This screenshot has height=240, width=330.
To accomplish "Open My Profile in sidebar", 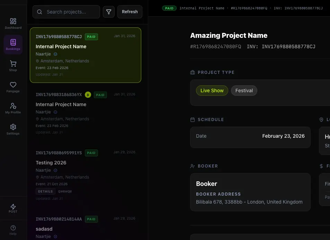I will tap(13, 108).
